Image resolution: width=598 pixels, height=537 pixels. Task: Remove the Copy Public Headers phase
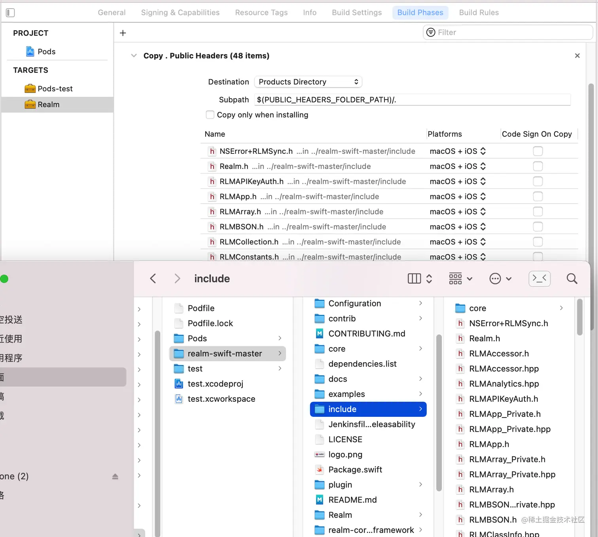click(x=577, y=56)
